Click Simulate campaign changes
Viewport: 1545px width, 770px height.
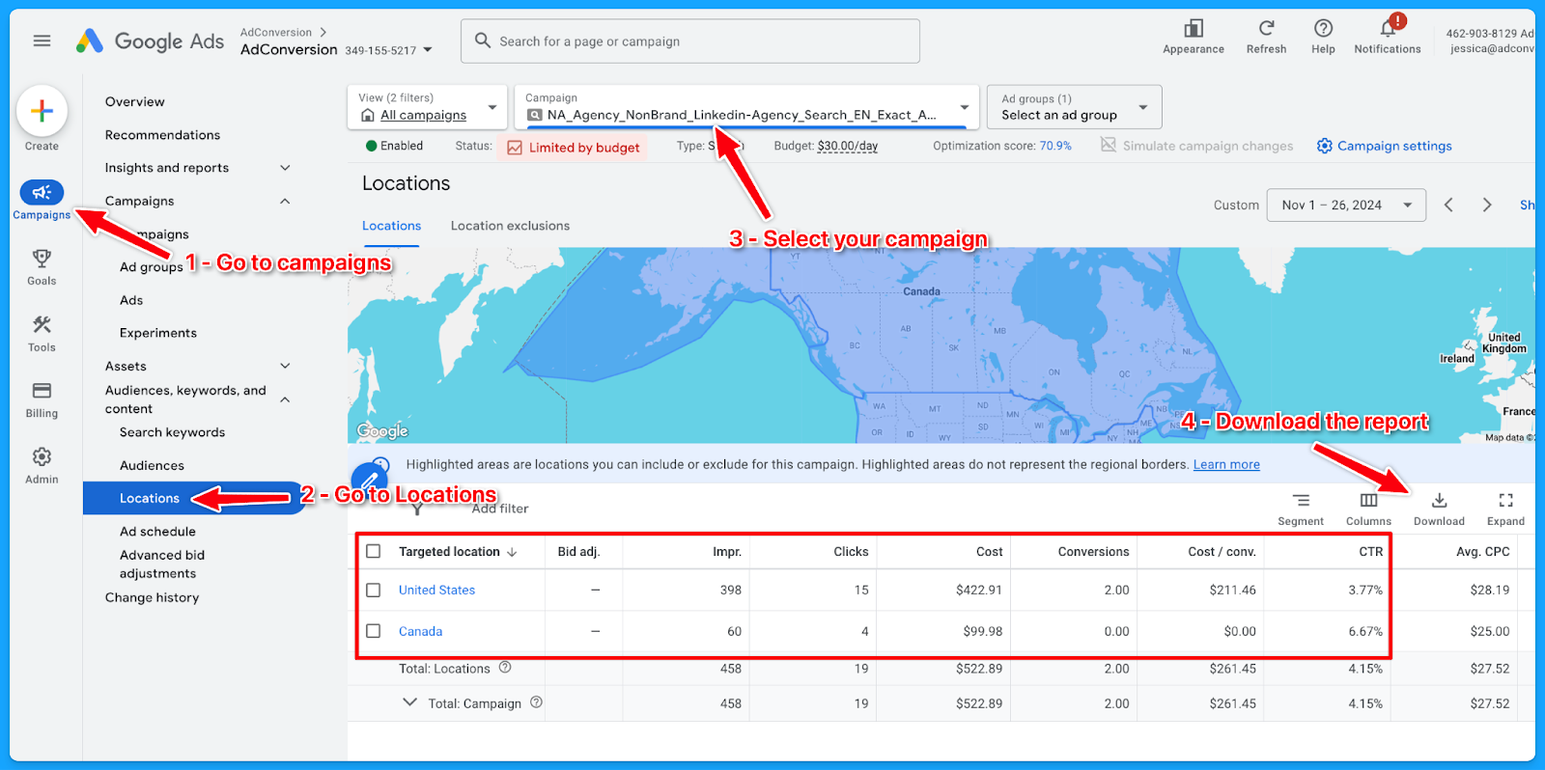1196,146
